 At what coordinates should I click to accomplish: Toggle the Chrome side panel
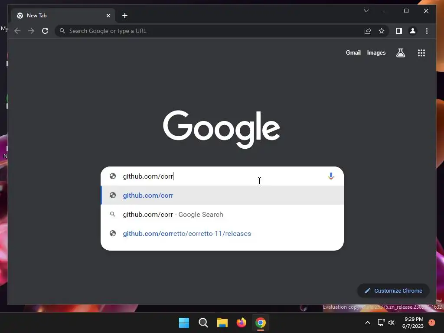click(399, 31)
